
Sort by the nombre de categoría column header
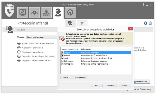pos(70,49)
